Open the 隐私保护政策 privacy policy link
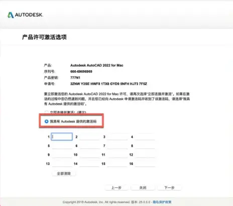This screenshot has height=206, width=233. 162,202
